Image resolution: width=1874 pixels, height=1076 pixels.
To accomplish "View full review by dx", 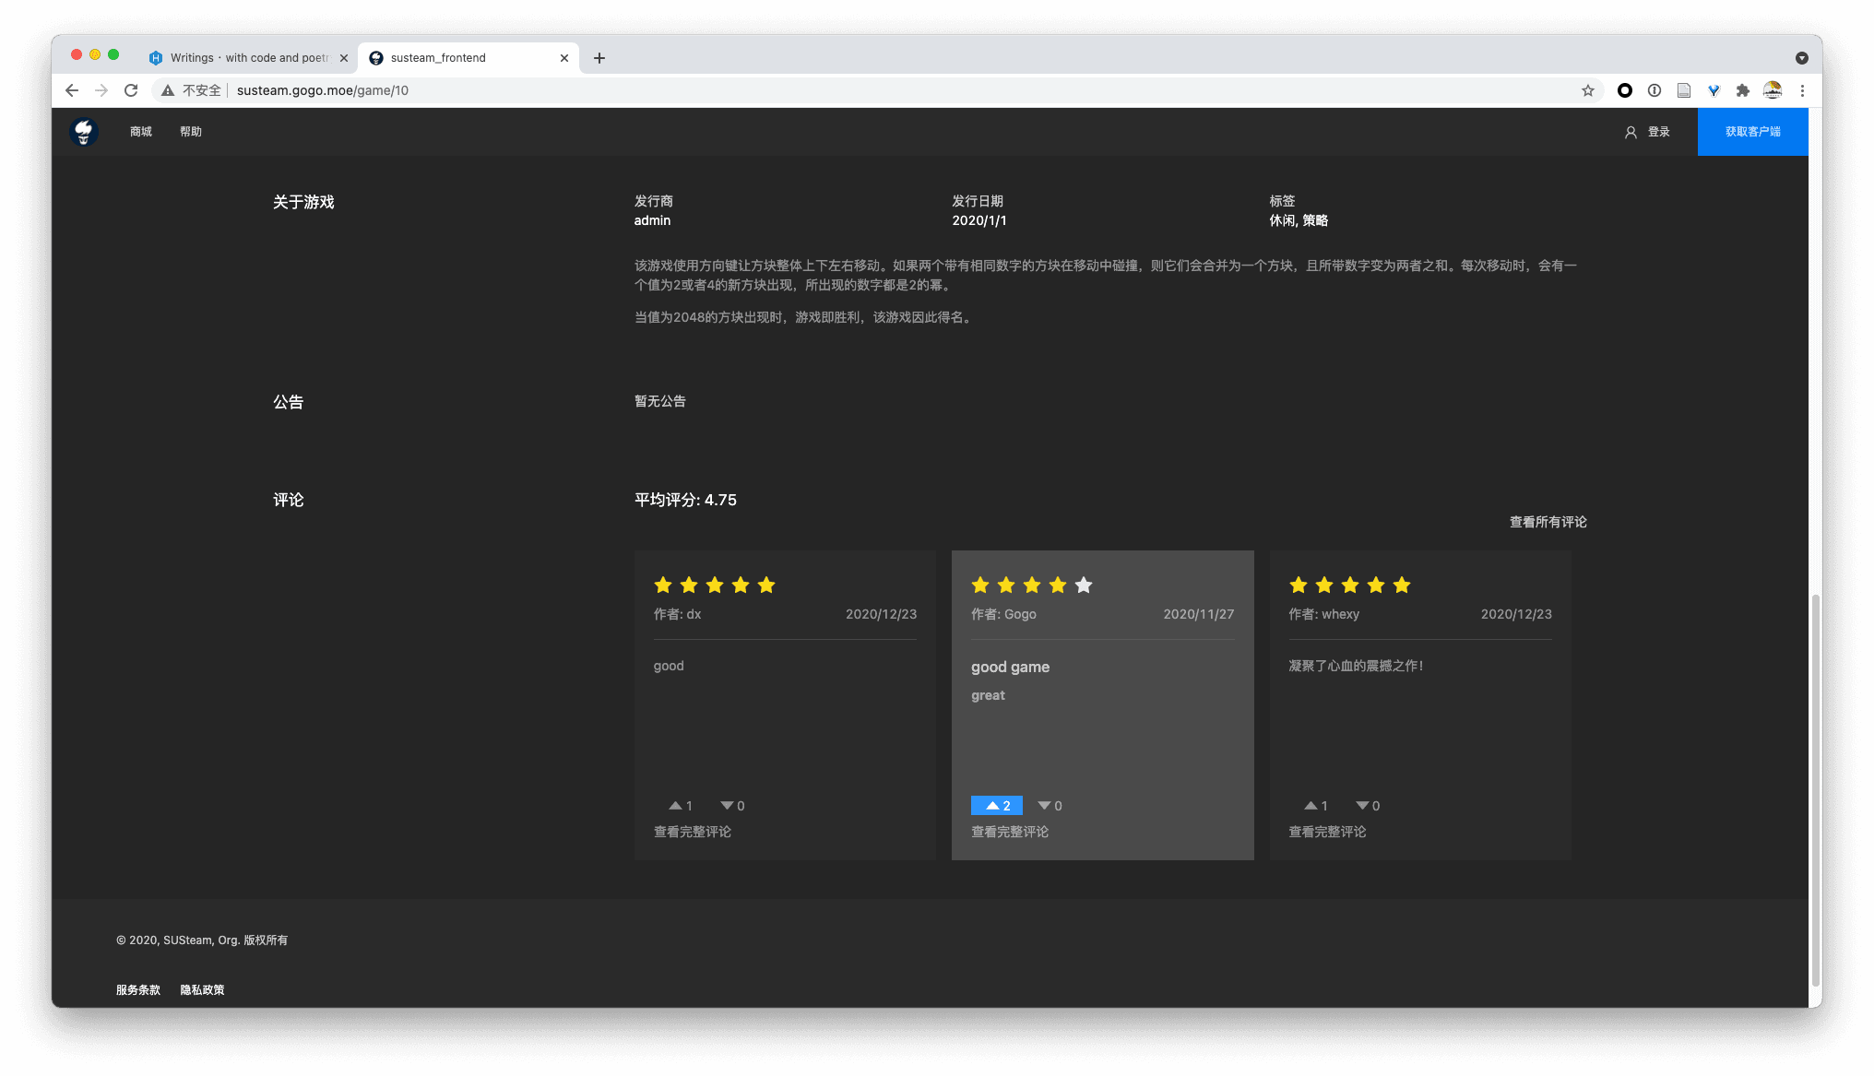I will tap(692, 832).
